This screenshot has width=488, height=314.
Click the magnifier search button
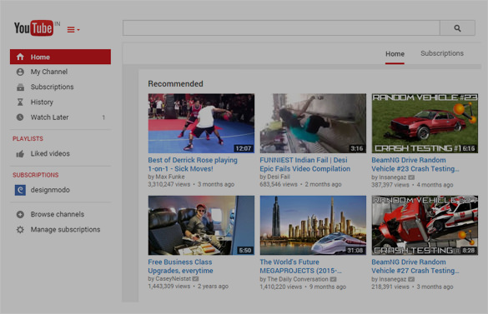coord(457,28)
